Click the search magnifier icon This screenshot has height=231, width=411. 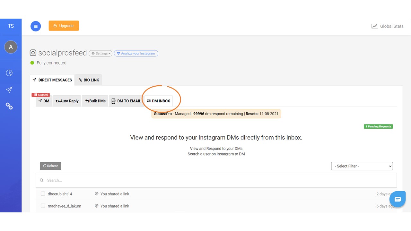41,180
